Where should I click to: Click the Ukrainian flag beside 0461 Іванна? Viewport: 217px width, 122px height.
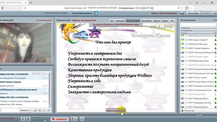[182, 40]
